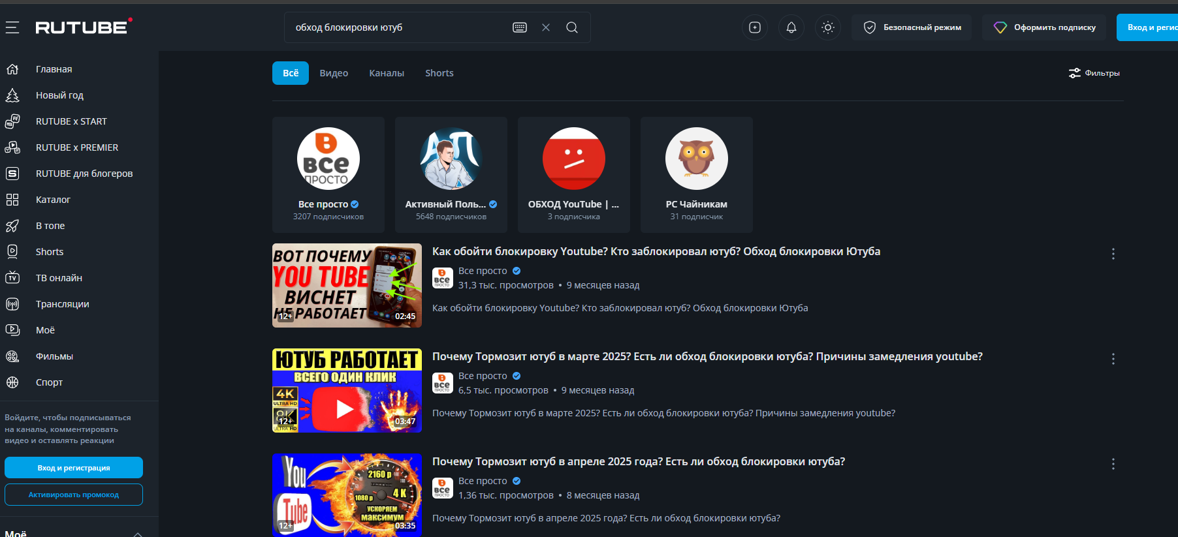Collapse the Моё section chevron
The image size is (1178, 537).
138,534
